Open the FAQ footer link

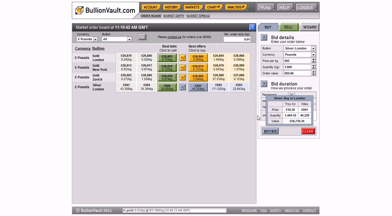pyautogui.click(x=263, y=211)
